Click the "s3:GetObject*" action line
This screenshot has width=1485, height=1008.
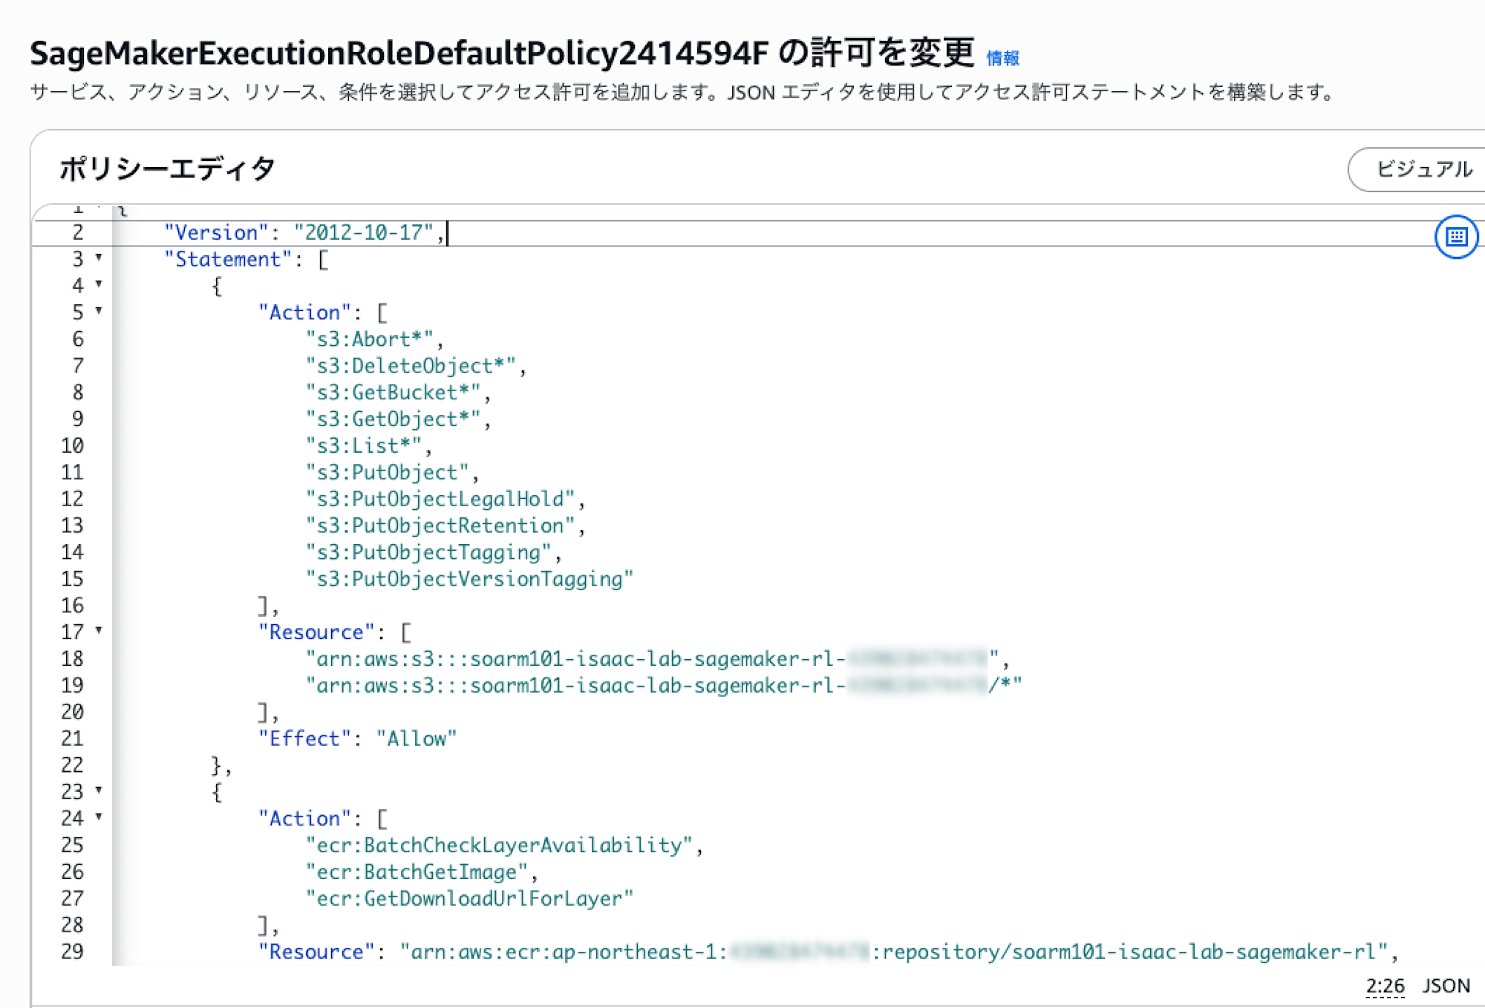398,419
